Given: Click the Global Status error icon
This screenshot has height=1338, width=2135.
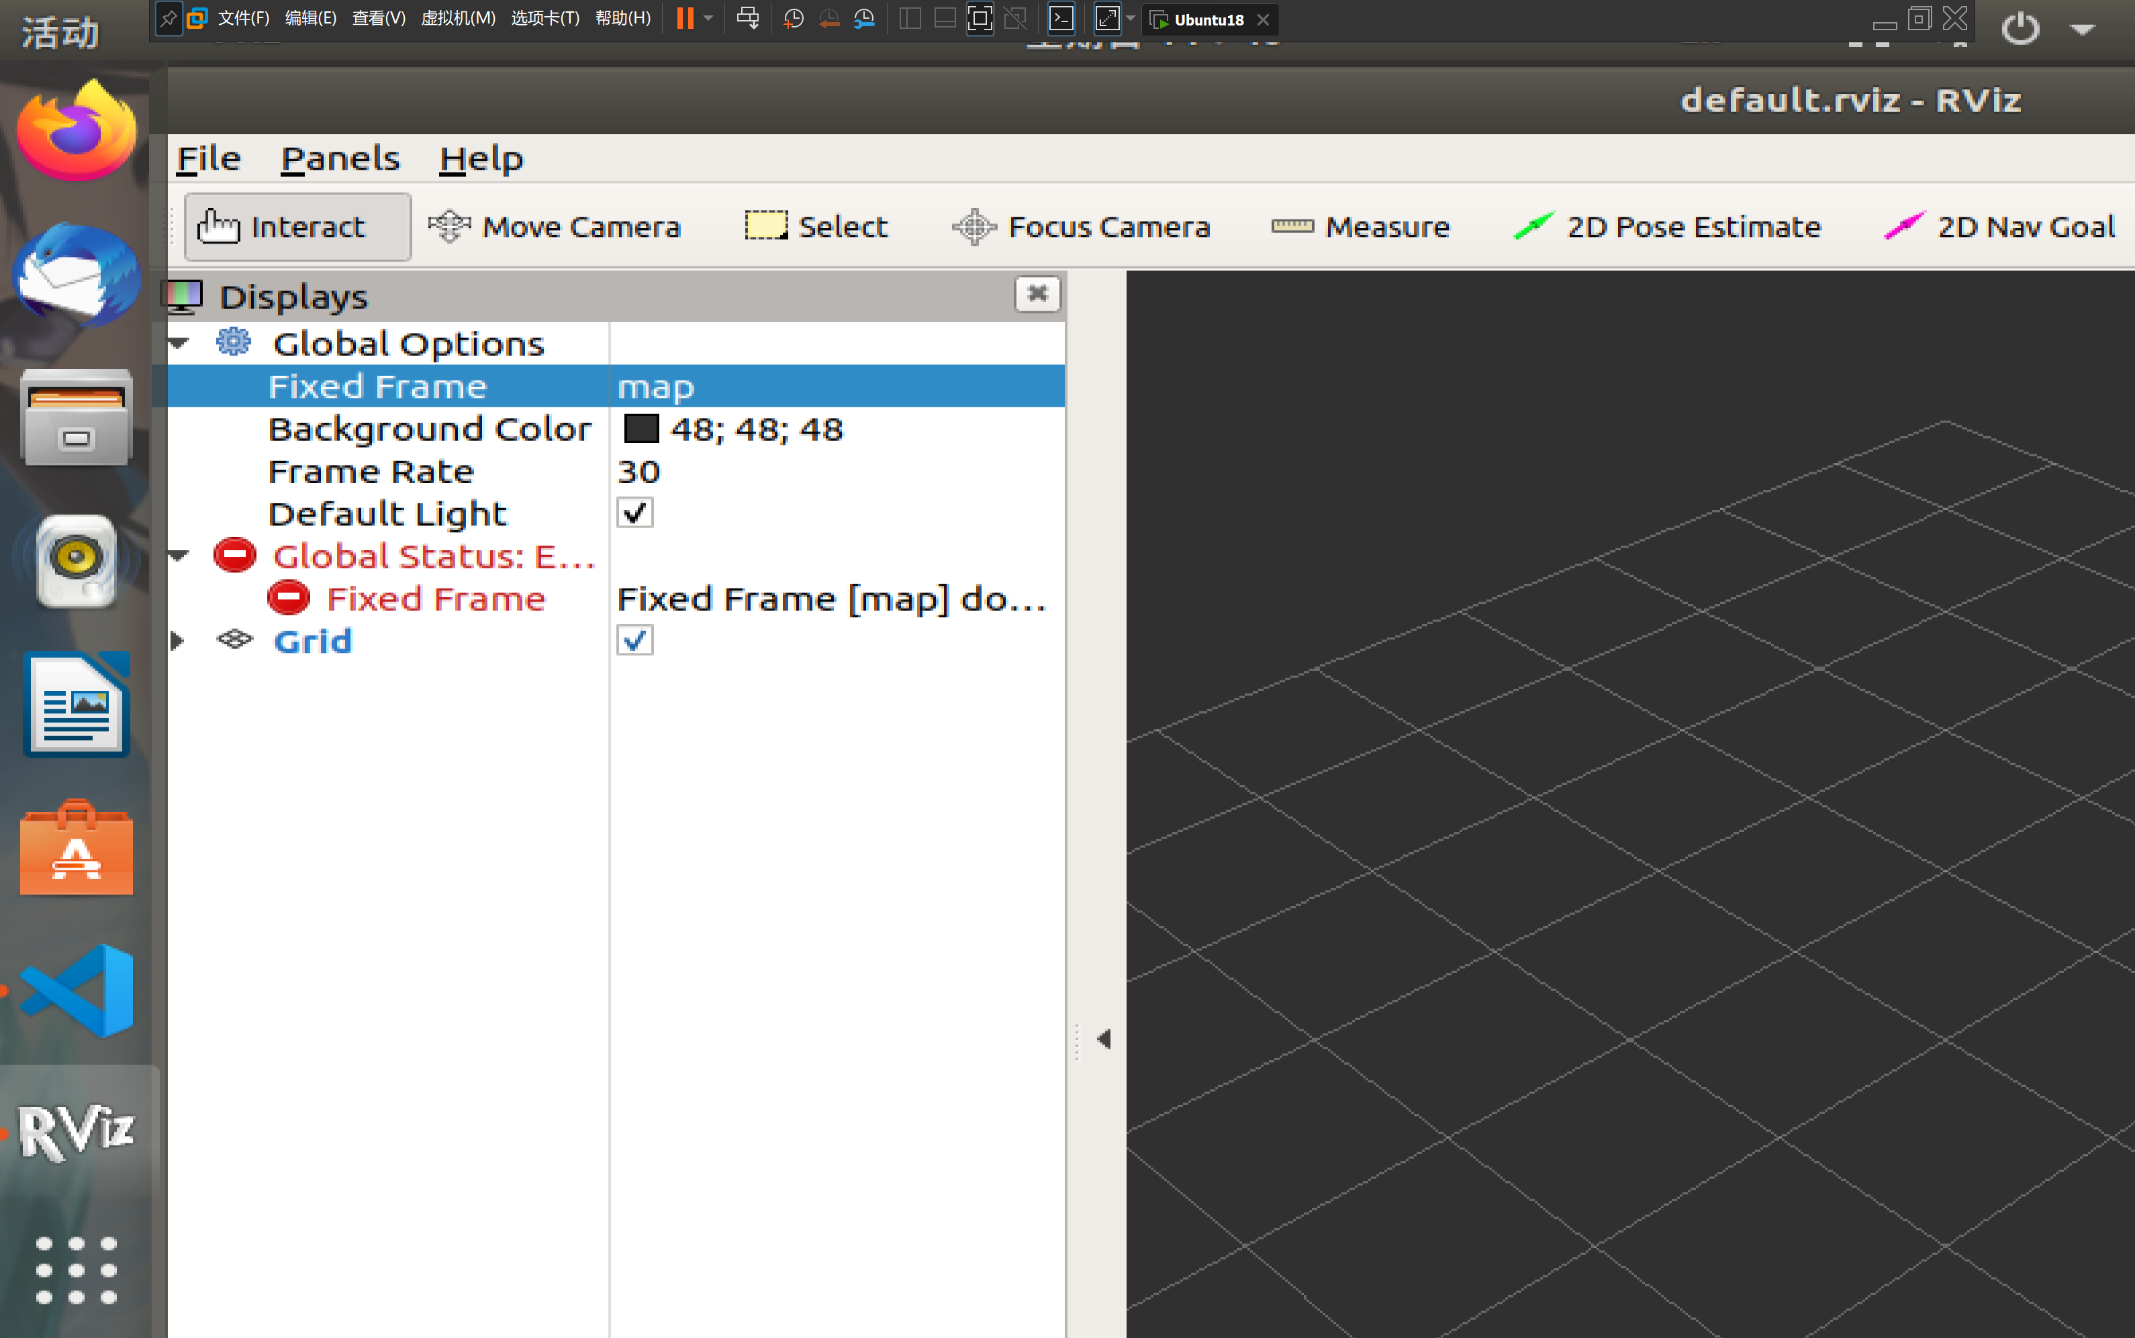Looking at the screenshot, I should pyautogui.click(x=234, y=555).
